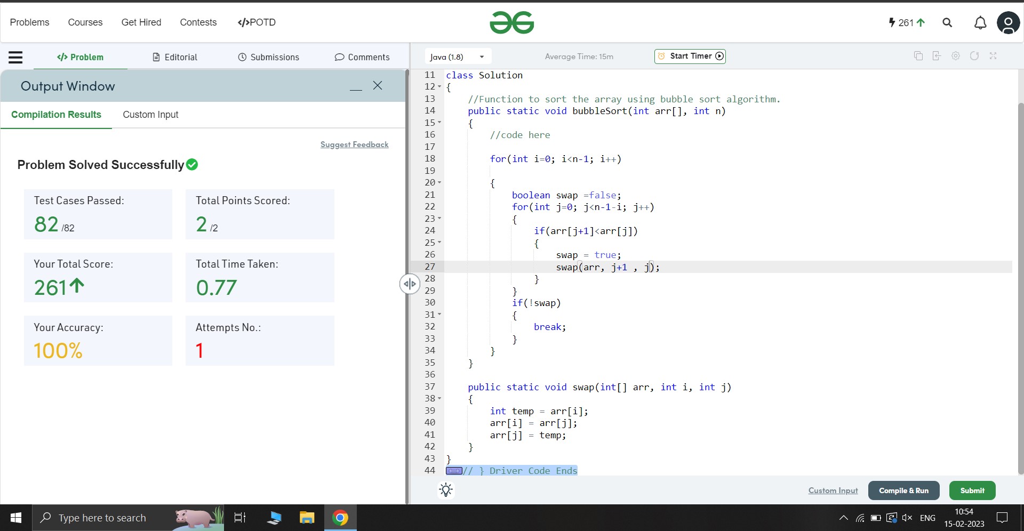Click the Total Time Taken 0.77 card
Viewport: 1024px width, 531px height.
click(260, 277)
